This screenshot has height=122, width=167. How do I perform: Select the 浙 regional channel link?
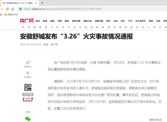tap(80, 27)
